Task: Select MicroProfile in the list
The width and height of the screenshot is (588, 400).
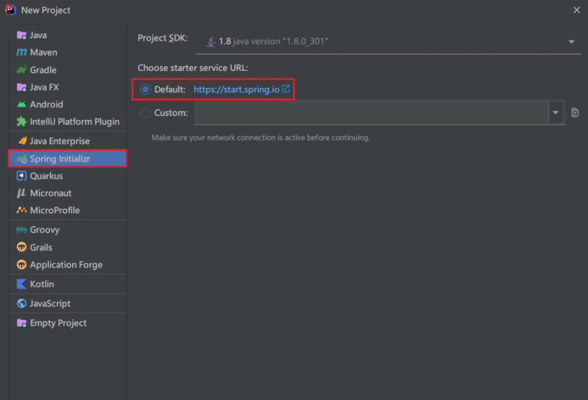Action: (x=68, y=210)
